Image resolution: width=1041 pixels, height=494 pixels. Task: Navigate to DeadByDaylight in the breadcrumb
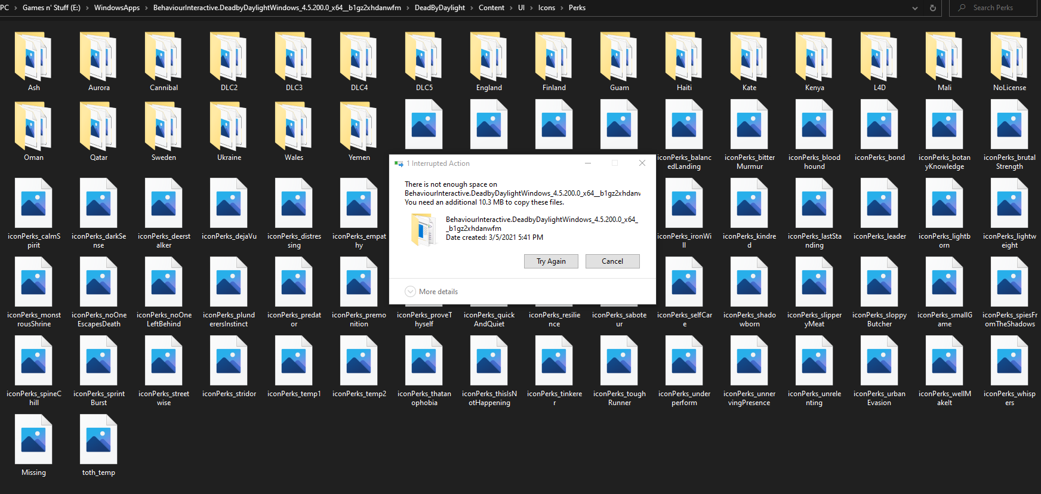pyautogui.click(x=439, y=8)
